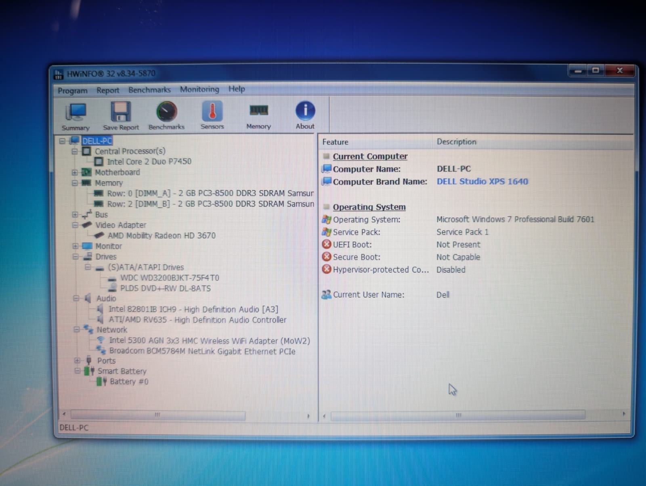This screenshot has height=486, width=646.
Task: Select AMD Mobility Radeon HD 3670 adapter
Action: (161, 235)
